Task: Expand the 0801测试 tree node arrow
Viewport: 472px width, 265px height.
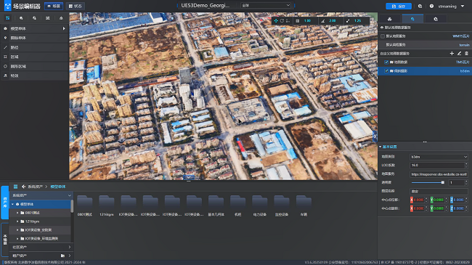Action: click(x=17, y=213)
